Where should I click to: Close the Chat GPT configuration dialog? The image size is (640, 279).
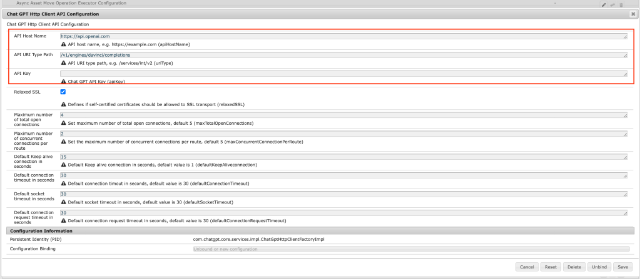coord(632,14)
